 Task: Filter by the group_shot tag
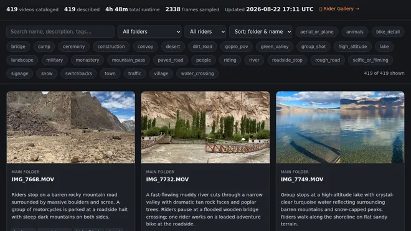[x=313, y=47]
